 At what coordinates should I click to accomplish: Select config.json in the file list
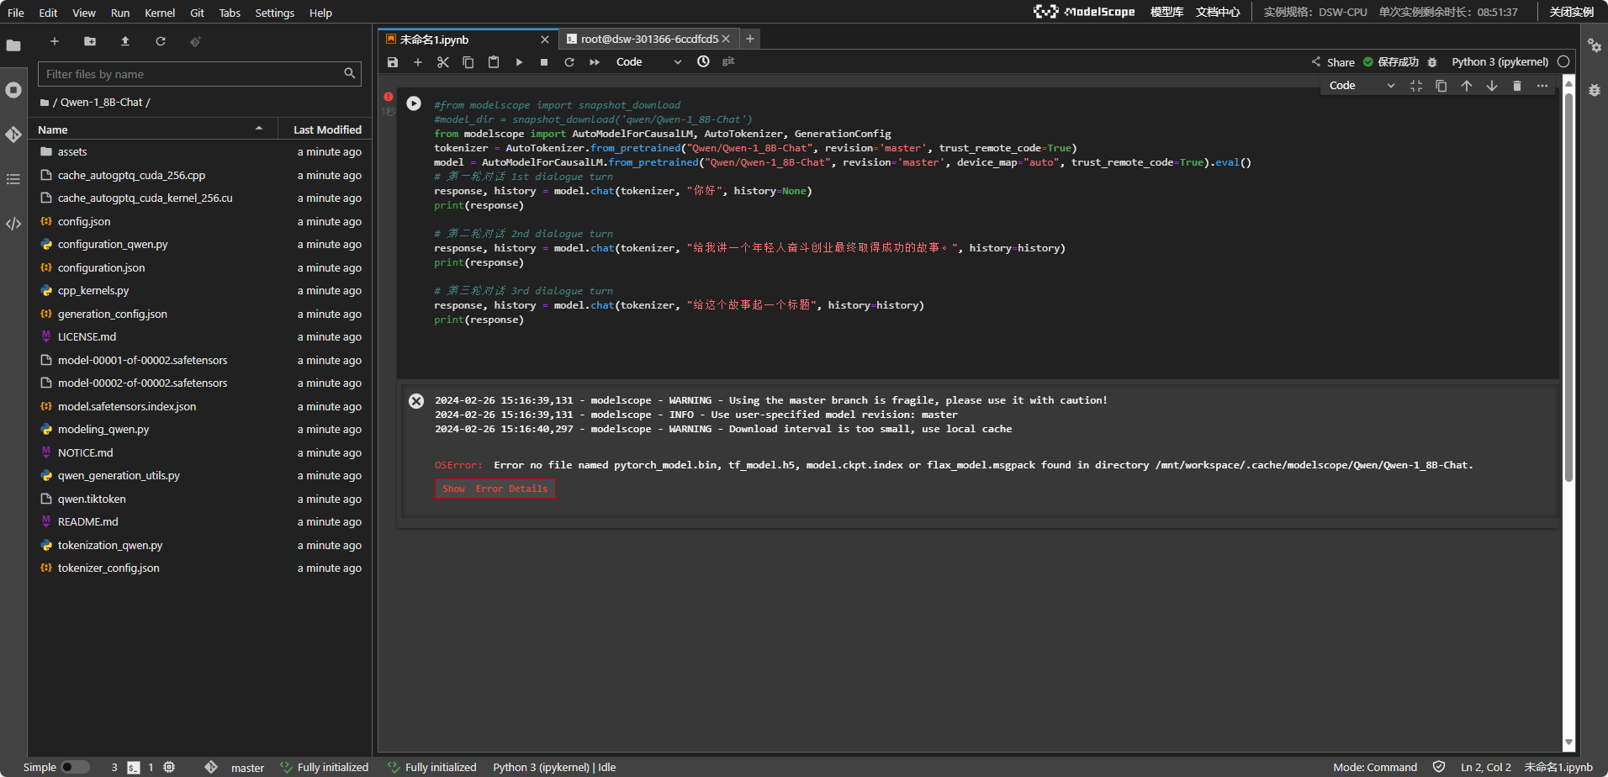point(200,222)
